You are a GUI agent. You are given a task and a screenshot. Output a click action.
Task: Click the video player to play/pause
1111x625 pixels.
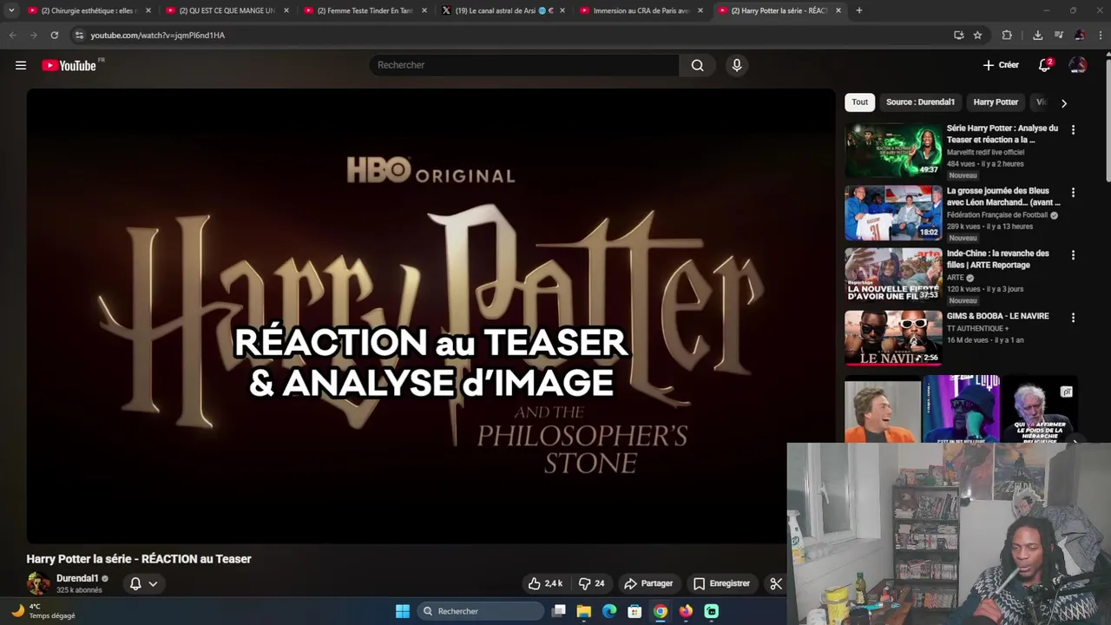431,316
